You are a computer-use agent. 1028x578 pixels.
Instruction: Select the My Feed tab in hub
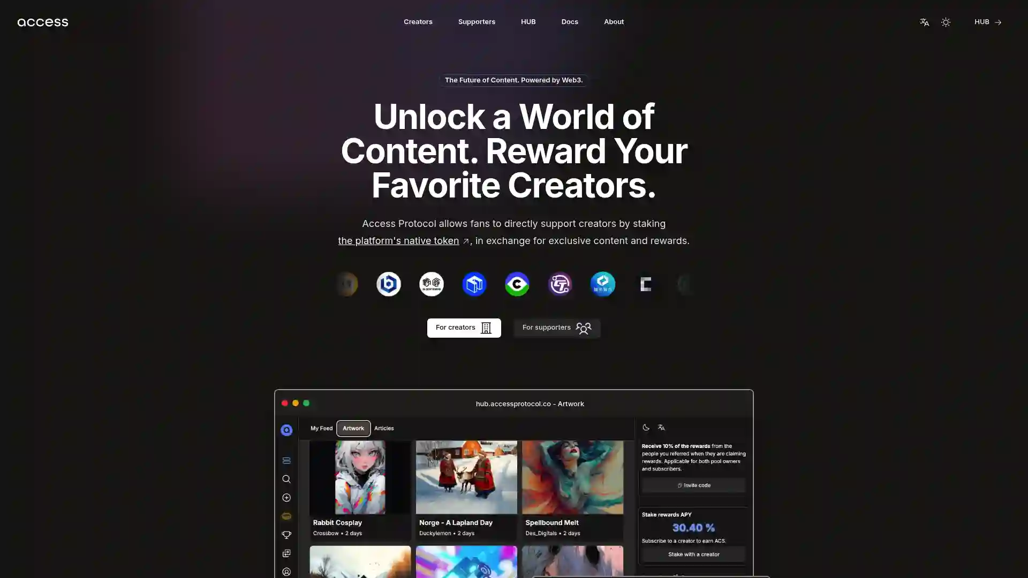coord(322,428)
